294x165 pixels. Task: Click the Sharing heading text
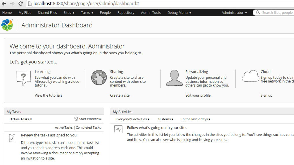tap(116, 72)
